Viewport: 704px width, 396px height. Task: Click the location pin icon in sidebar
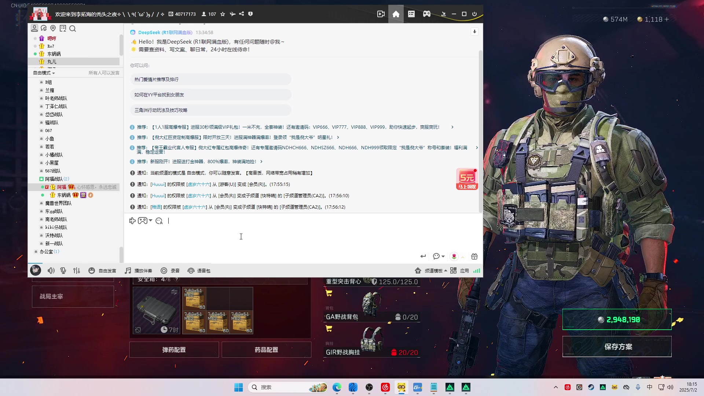click(x=53, y=28)
